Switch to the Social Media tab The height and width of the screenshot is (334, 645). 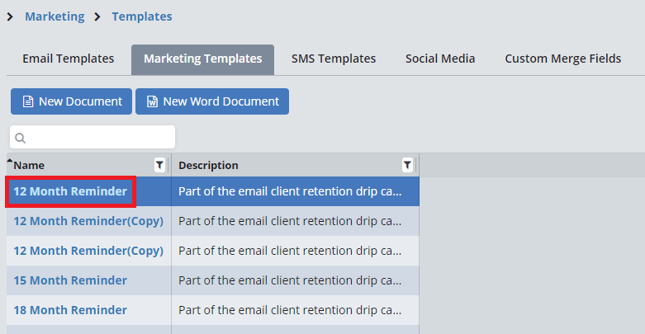[x=439, y=59]
